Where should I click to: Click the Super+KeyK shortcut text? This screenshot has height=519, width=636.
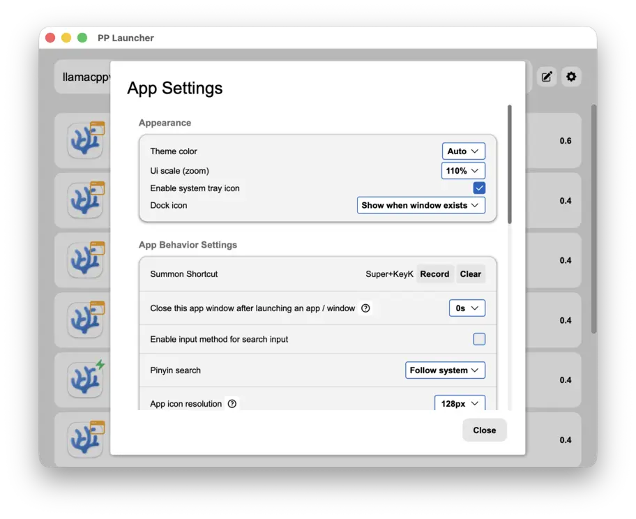tap(389, 274)
